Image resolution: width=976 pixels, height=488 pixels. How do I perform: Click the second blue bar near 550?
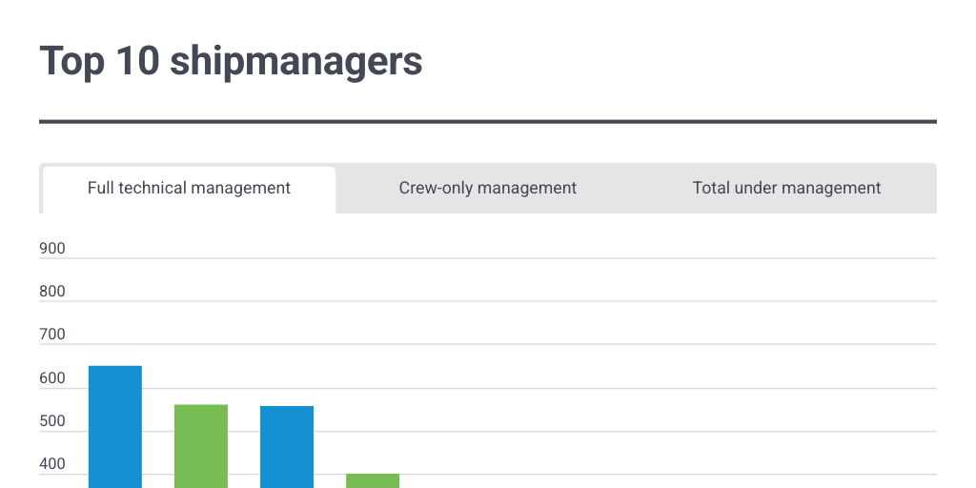[x=287, y=447]
